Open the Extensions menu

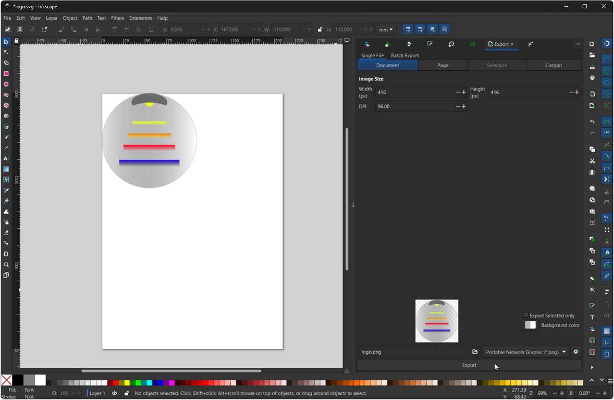140,18
